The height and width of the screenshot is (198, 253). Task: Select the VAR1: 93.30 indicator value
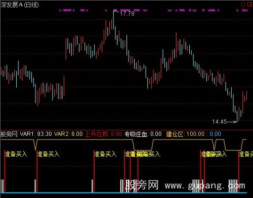pyautogui.click(x=36, y=134)
